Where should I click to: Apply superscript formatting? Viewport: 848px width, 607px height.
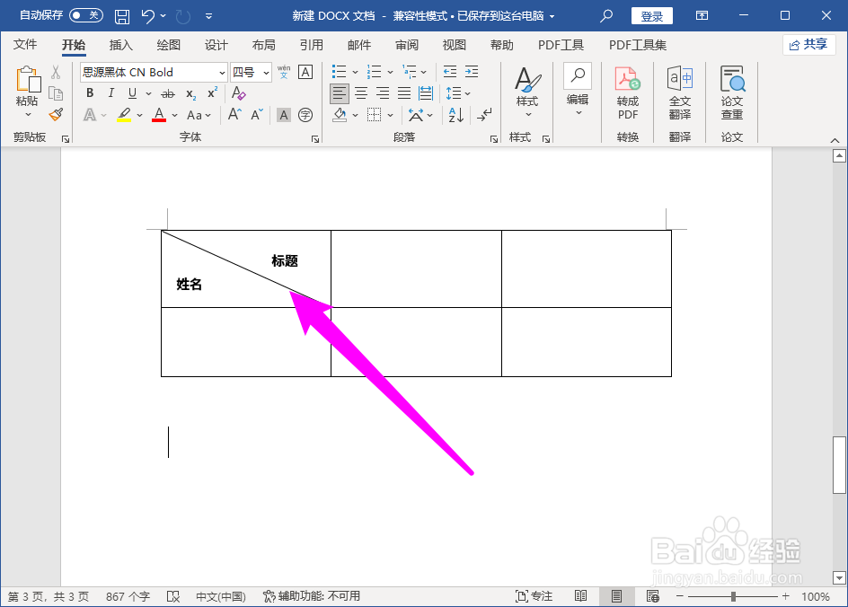[212, 93]
